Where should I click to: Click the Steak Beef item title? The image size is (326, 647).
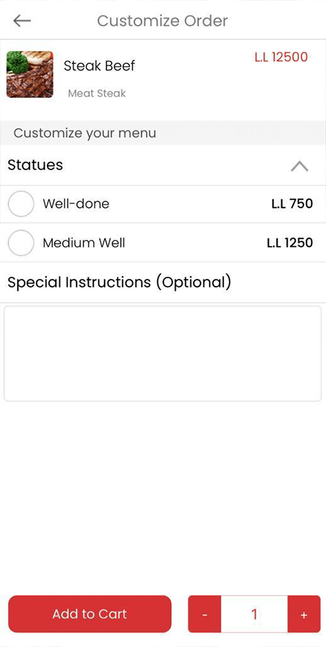[99, 65]
